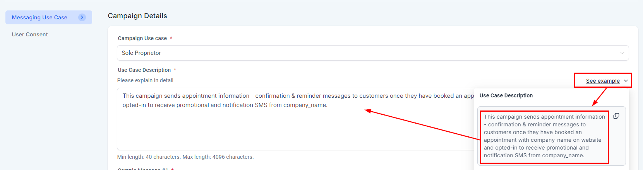
Task: Click the arrow icon on Messaging Use Case
Action: (x=82, y=17)
